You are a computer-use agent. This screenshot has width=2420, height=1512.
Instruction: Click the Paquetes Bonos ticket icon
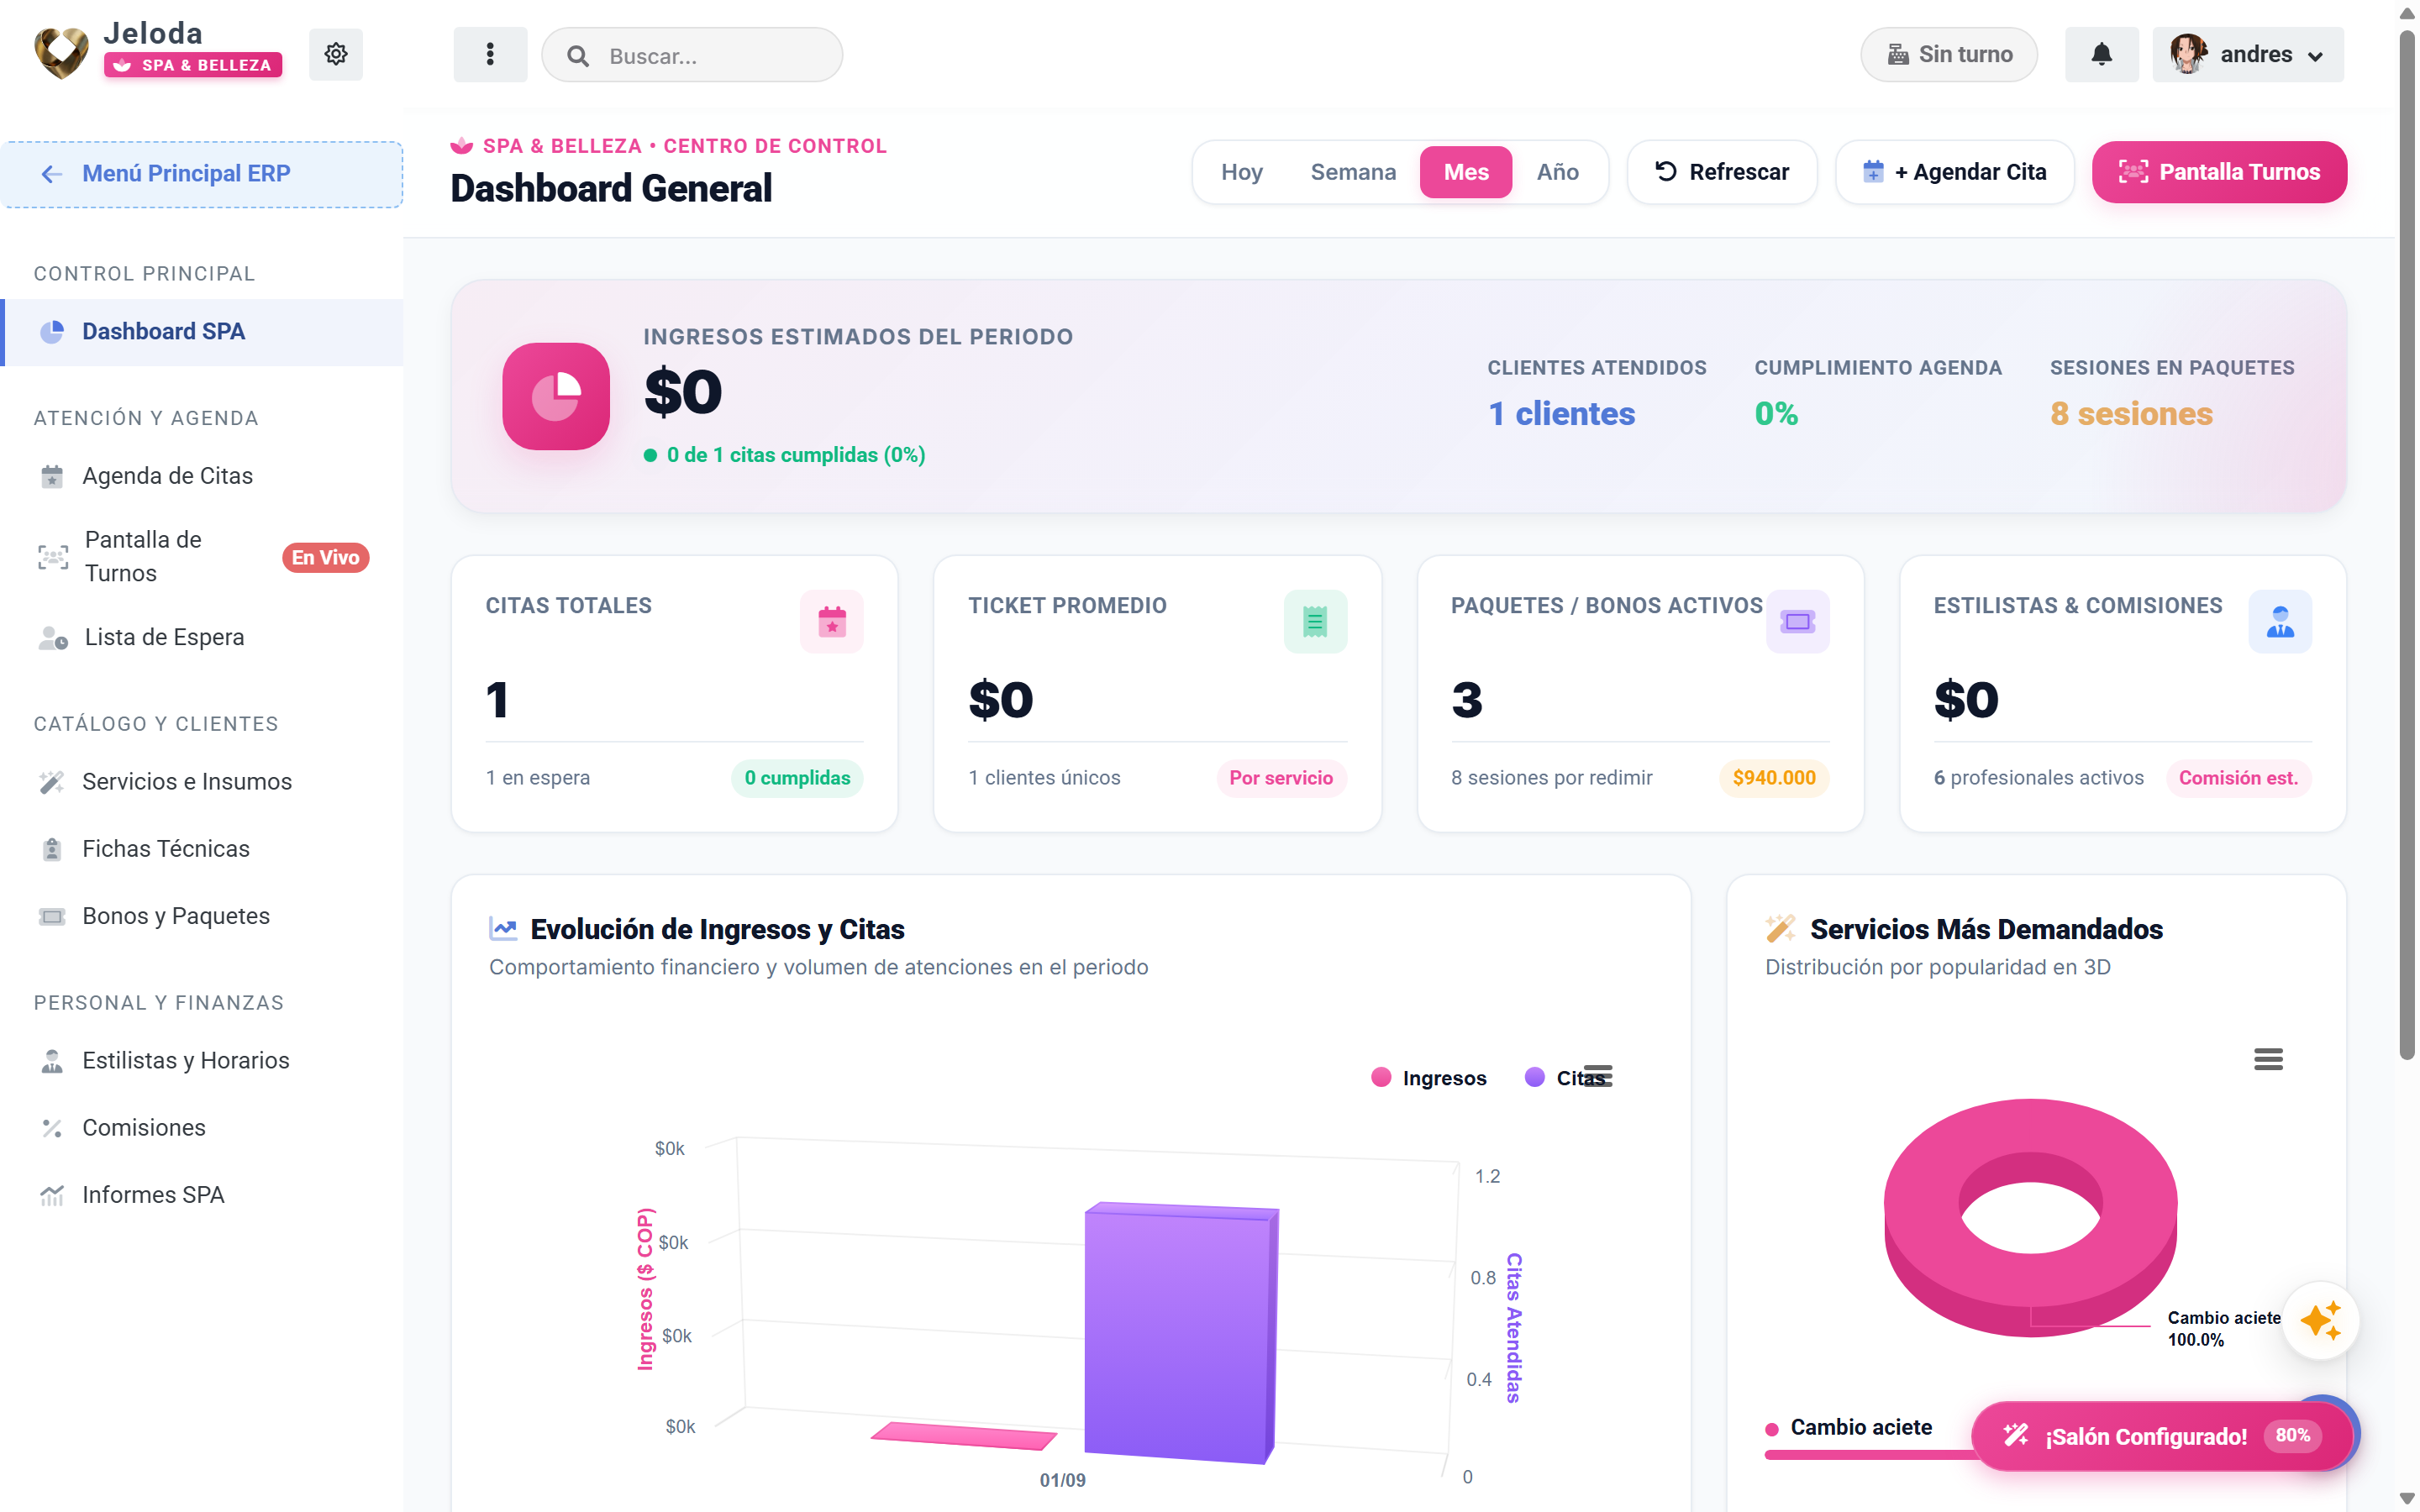(1797, 622)
